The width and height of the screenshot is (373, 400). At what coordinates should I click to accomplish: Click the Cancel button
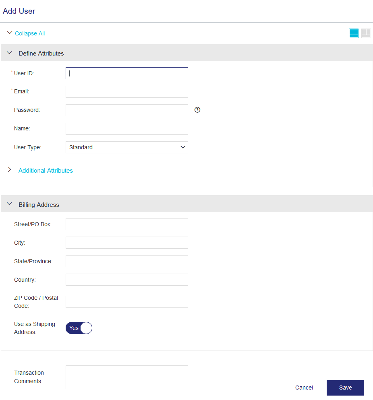click(x=304, y=388)
